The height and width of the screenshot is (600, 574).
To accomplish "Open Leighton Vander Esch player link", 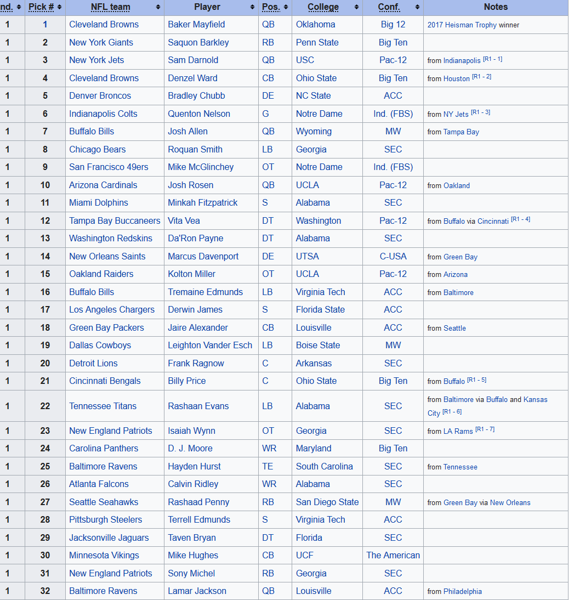I will (x=210, y=345).
